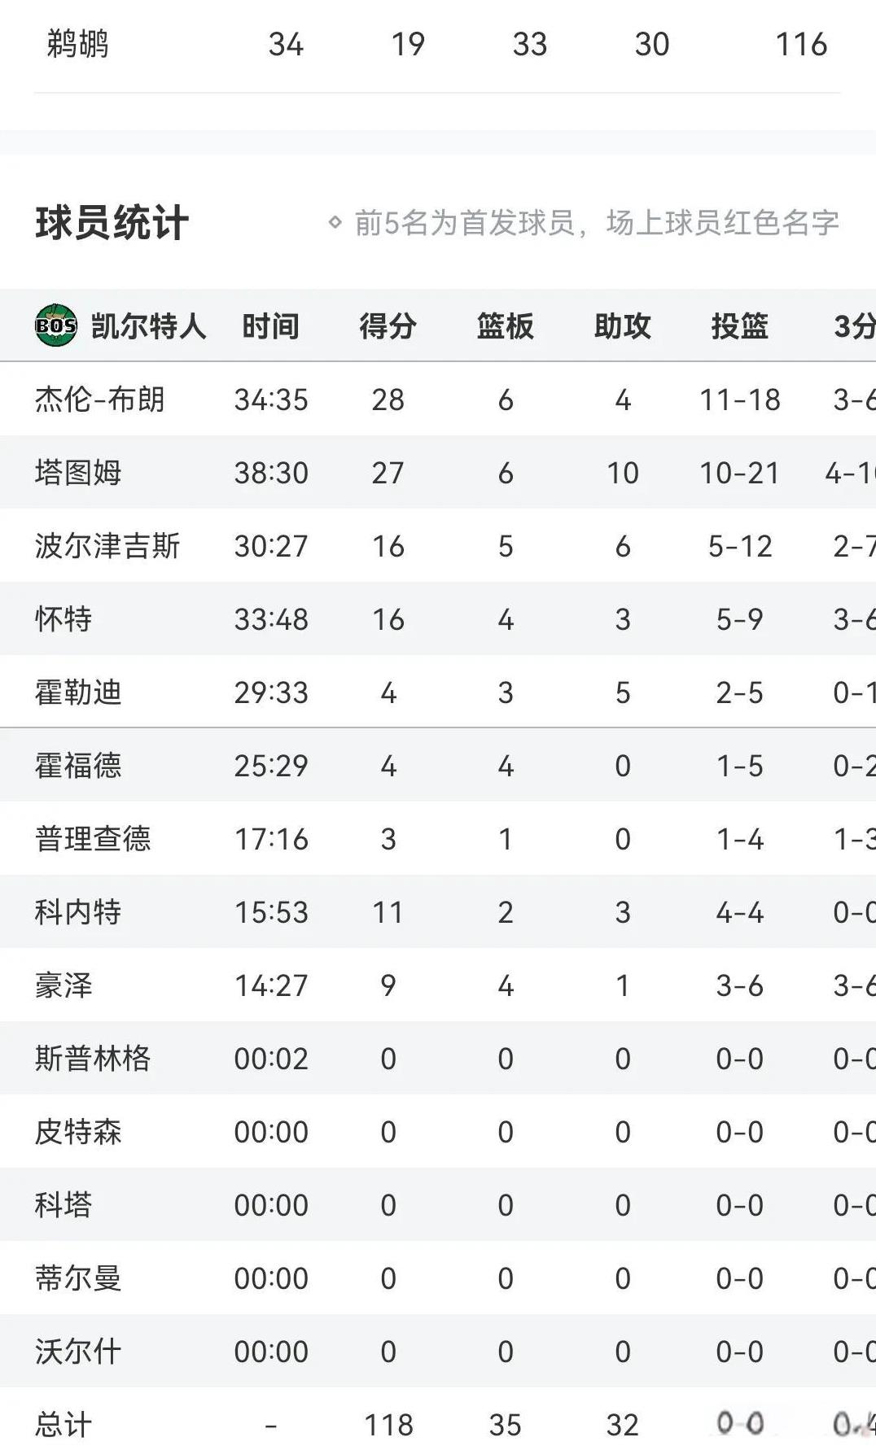
Task: Tap the 助攻 column header
Action: (622, 326)
